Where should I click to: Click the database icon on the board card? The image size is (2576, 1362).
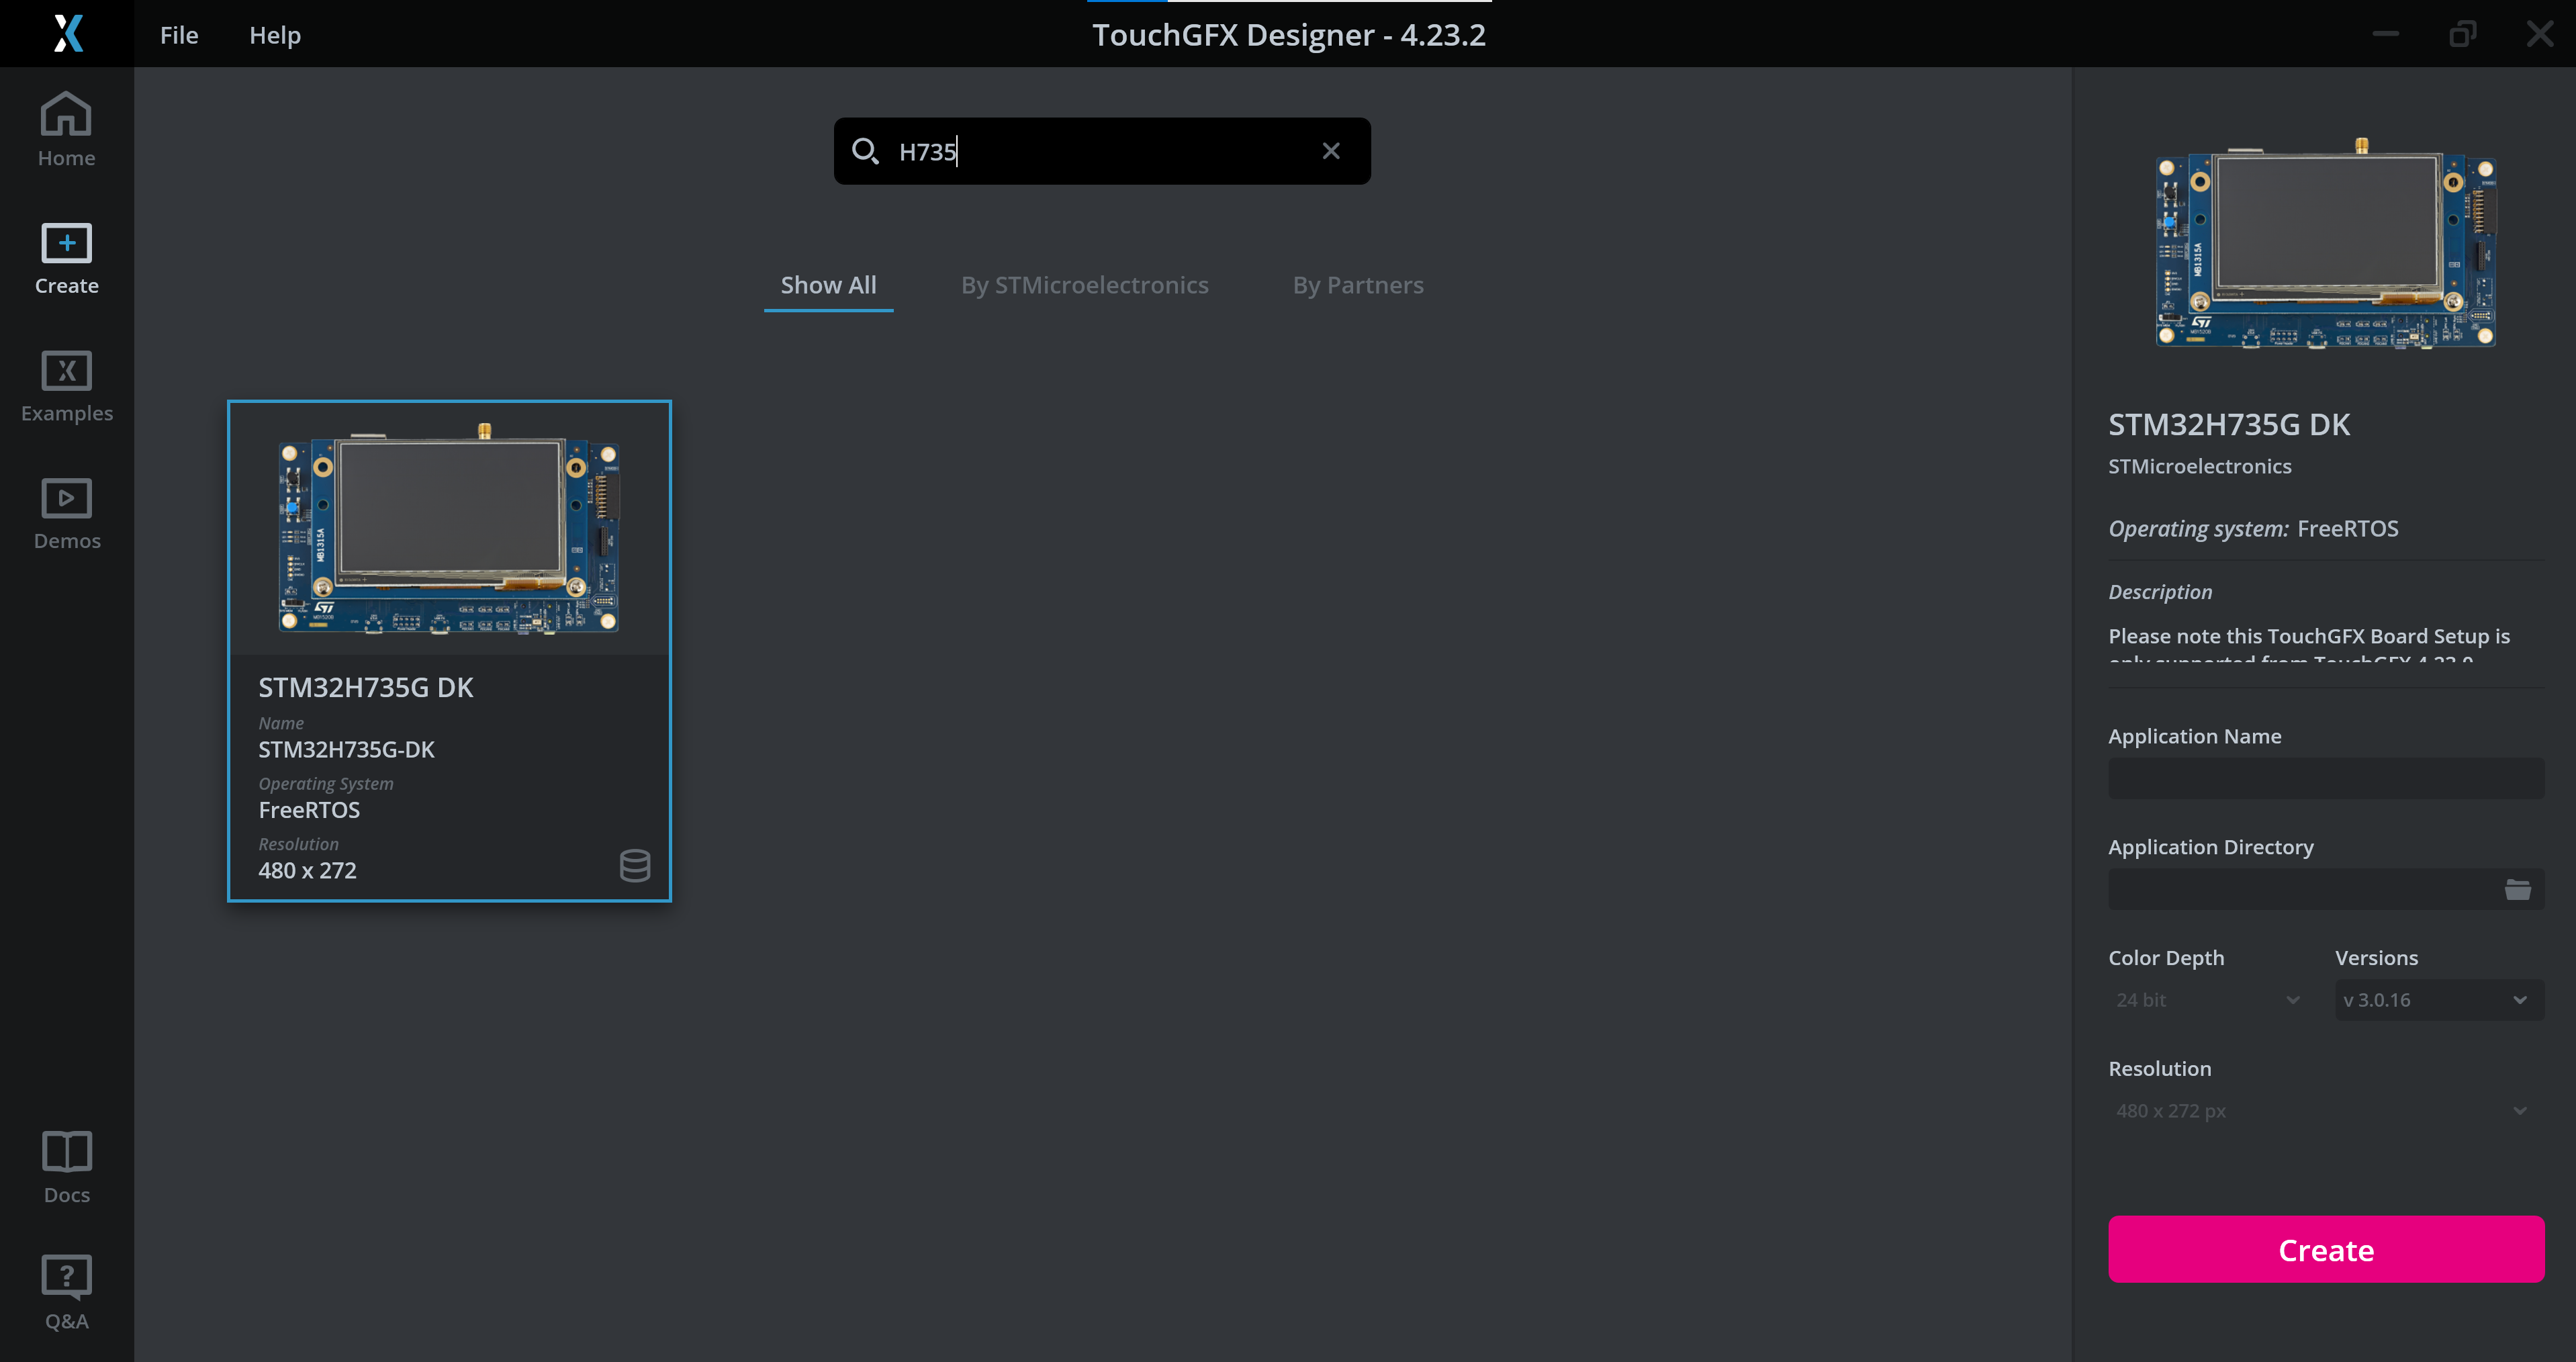point(634,865)
